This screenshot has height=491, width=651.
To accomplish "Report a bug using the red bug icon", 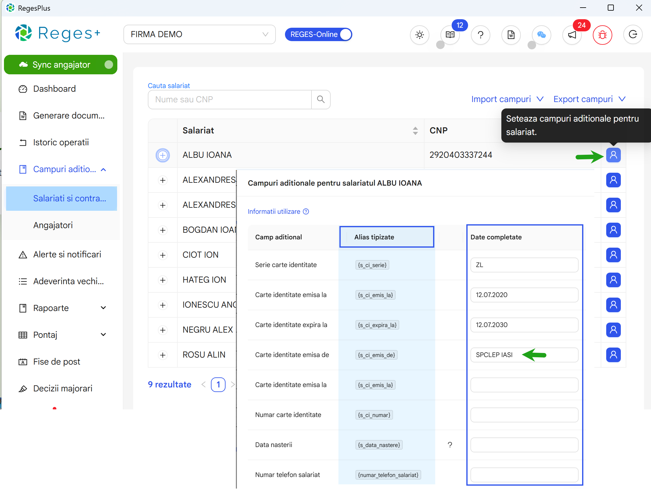I will (x=603, y=35).
